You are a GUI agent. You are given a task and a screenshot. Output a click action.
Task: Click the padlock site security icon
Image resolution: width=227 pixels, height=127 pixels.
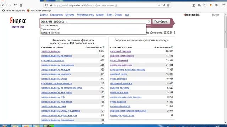51,5
